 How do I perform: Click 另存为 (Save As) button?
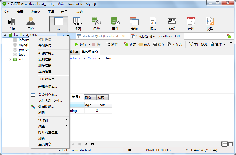point(175,44)
